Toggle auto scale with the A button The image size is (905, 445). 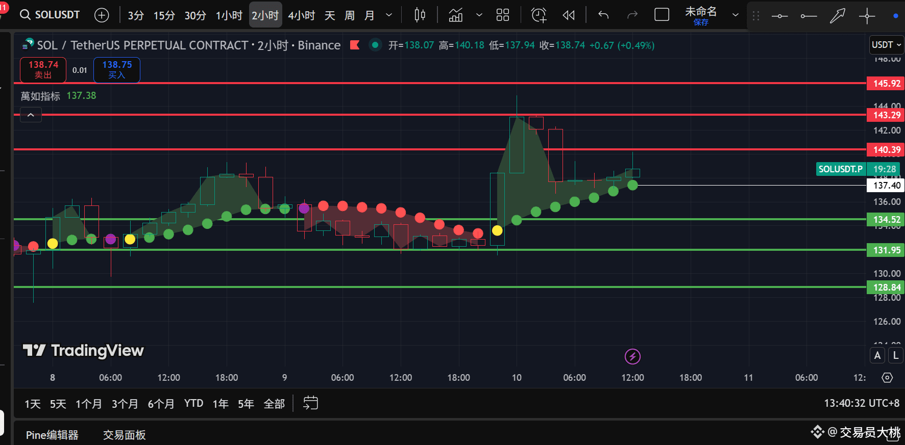877,355
